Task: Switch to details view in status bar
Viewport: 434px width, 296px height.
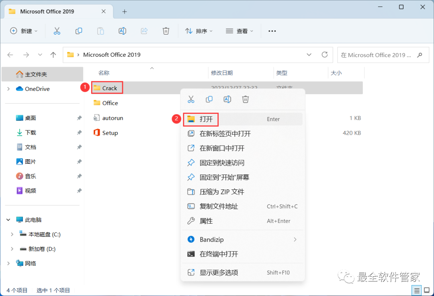Action: (x=417, y=290)
